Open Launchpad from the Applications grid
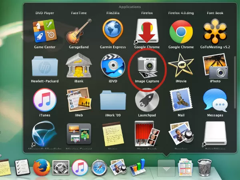This screenshot has height=180, width=240. [x=147, y=100]
